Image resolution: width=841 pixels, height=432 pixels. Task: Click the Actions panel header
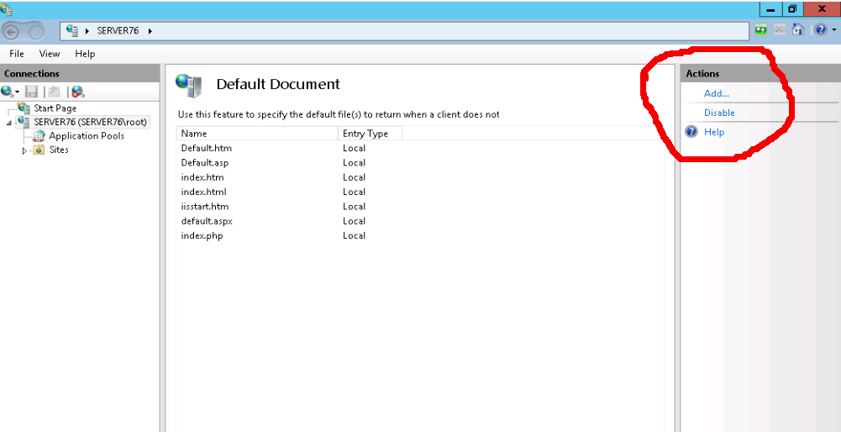pyautogui.click(x=760, y=73)
